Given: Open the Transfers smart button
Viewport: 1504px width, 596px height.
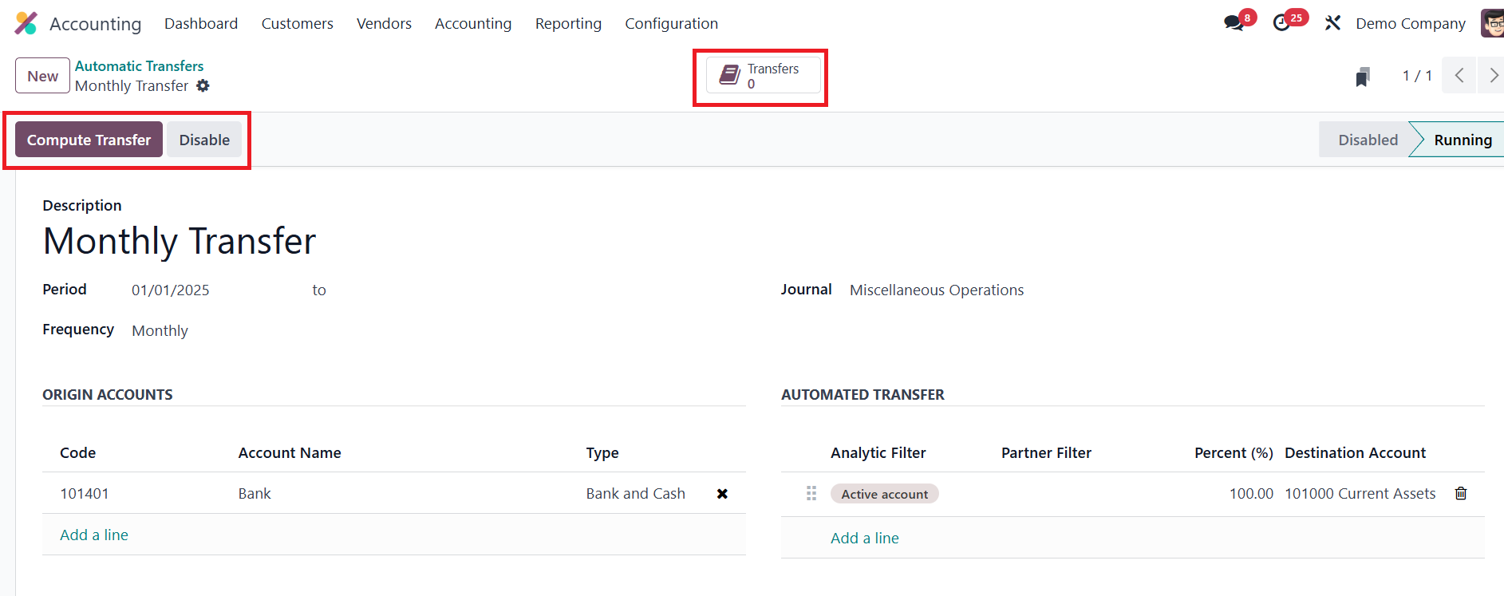Looking at the screenshot, I should [x=763, y=76].
